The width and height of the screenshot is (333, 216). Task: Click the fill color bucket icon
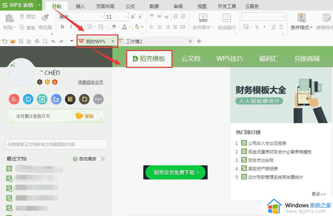(114, 27)
